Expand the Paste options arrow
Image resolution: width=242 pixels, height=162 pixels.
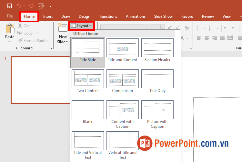[x=10, y=42]
